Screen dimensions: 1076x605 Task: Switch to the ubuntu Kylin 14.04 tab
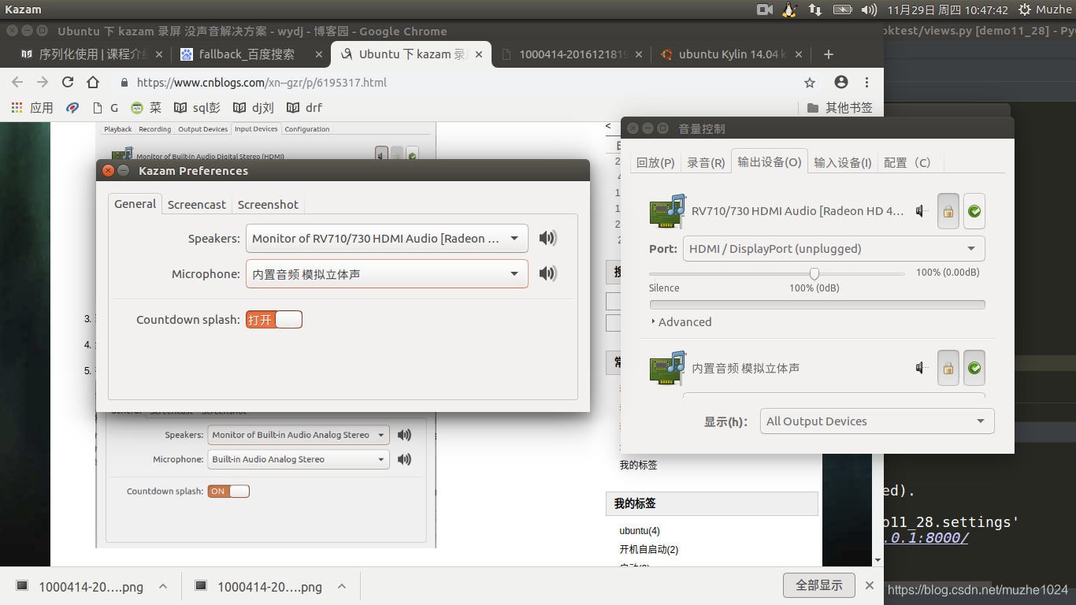pyautogui.click(x=731, y=54)
